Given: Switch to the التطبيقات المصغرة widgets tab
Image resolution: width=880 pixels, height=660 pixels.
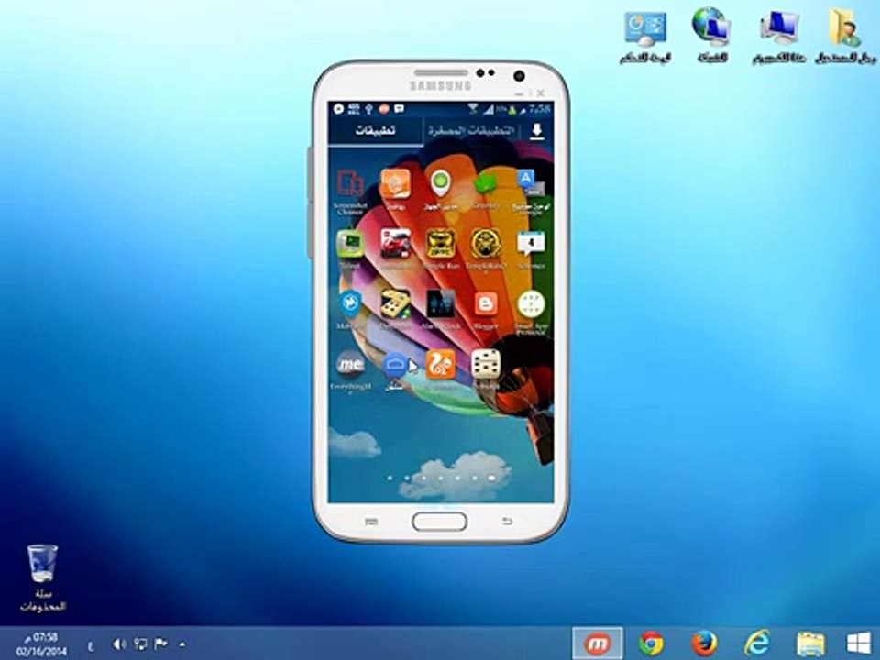Looking at the screenshot, I should pos(471,131).
